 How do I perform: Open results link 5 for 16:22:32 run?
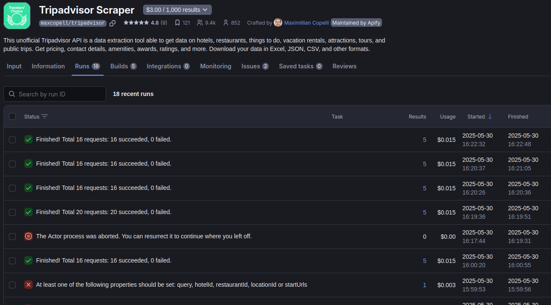[x=424, y=140]
